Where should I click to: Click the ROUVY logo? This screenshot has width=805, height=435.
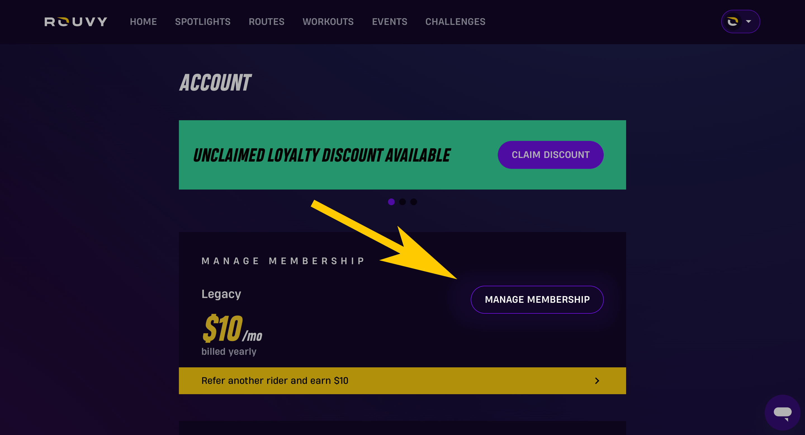(x=76, y=22)
